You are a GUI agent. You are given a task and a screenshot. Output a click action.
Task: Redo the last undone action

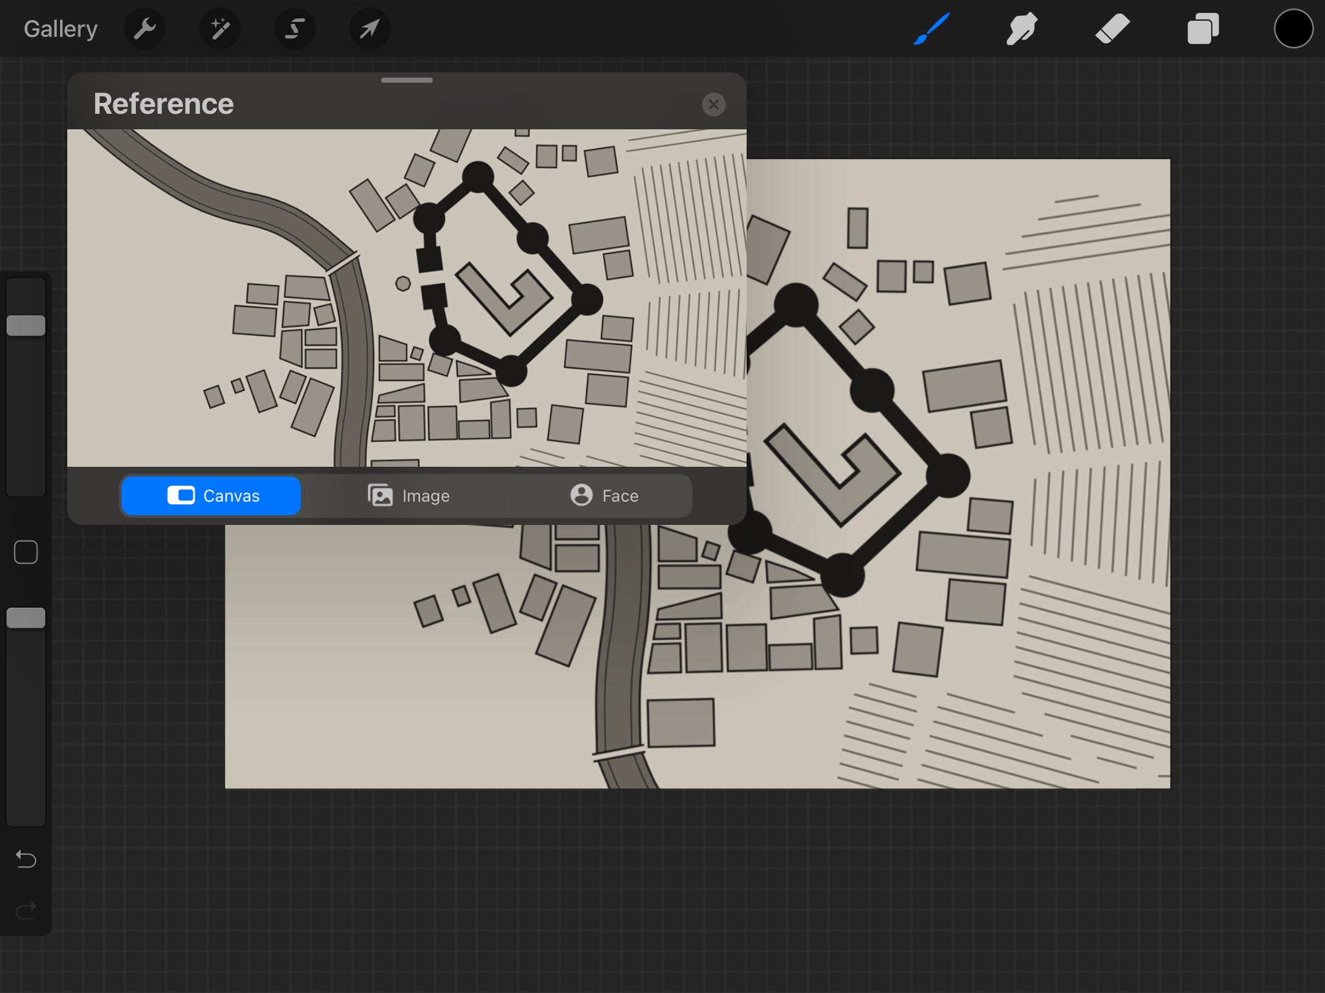tap(26, 911)
